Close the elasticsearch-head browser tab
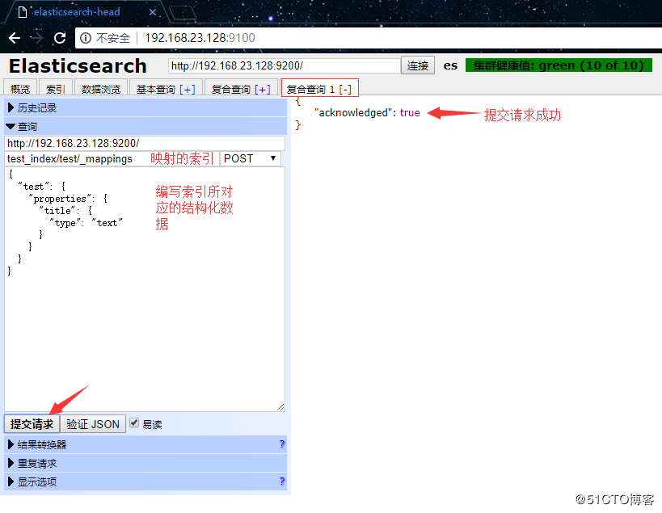Screen dimensions: 662x513 click(x=153, y=12)
